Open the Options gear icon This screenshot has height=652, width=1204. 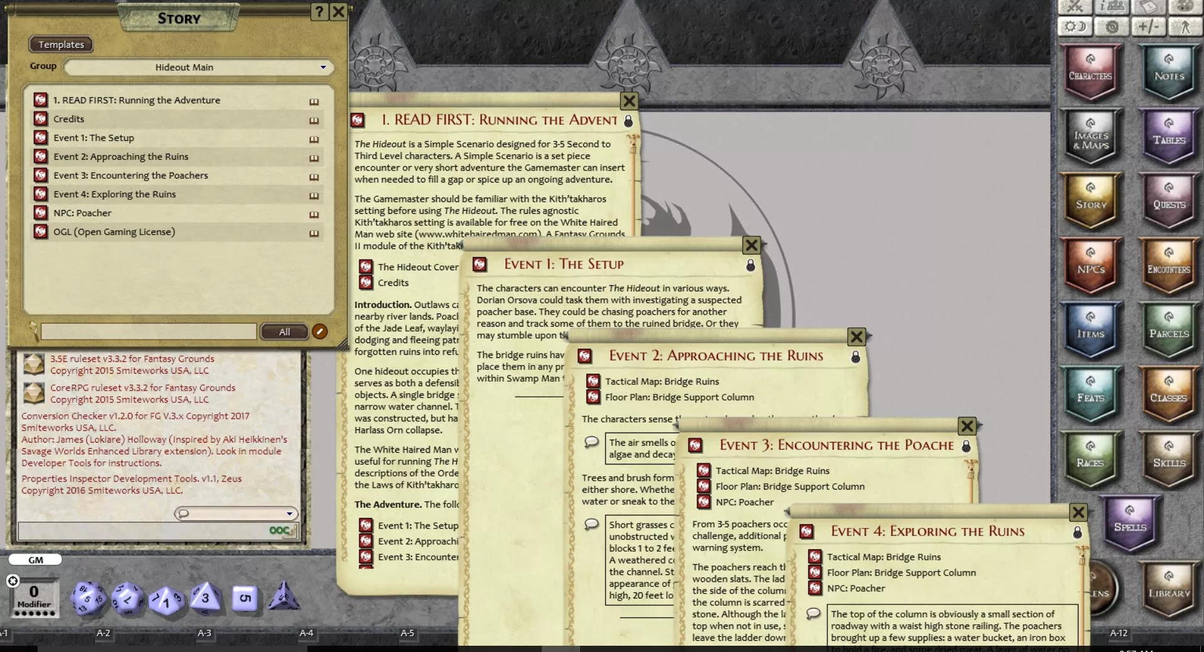coord(1112,26)
